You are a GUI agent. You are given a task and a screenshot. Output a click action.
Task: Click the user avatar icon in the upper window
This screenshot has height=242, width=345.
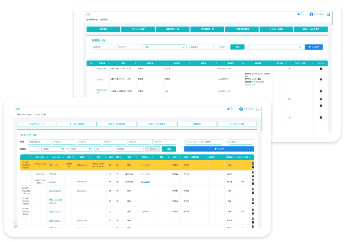pos(311,14)
